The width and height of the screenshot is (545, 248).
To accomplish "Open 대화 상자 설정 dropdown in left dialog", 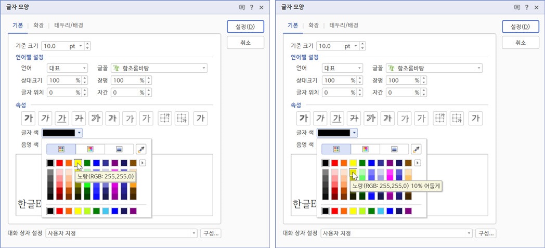I will 121,233.
